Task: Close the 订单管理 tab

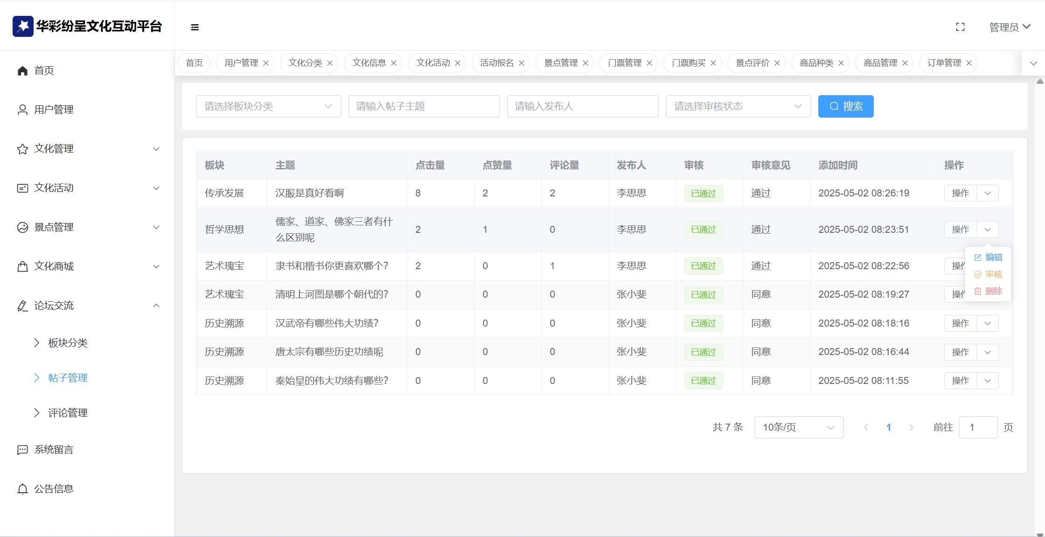Action: pyautogui.click(x=969, y=63)
